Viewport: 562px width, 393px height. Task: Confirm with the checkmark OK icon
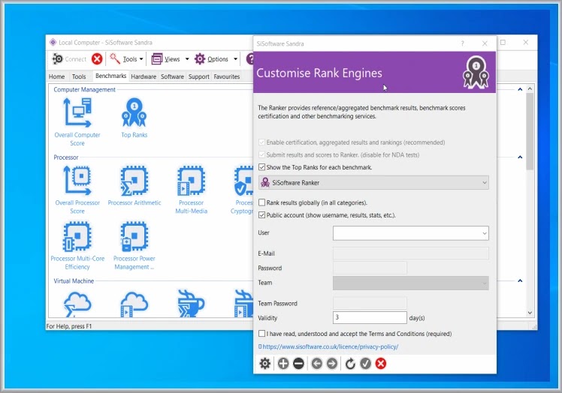coord(365,364)
